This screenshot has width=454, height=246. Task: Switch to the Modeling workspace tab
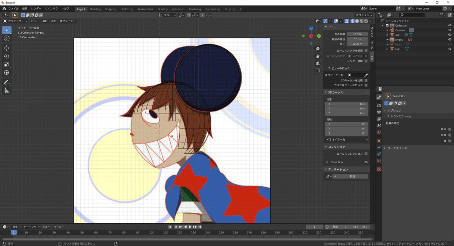point(95,9)
